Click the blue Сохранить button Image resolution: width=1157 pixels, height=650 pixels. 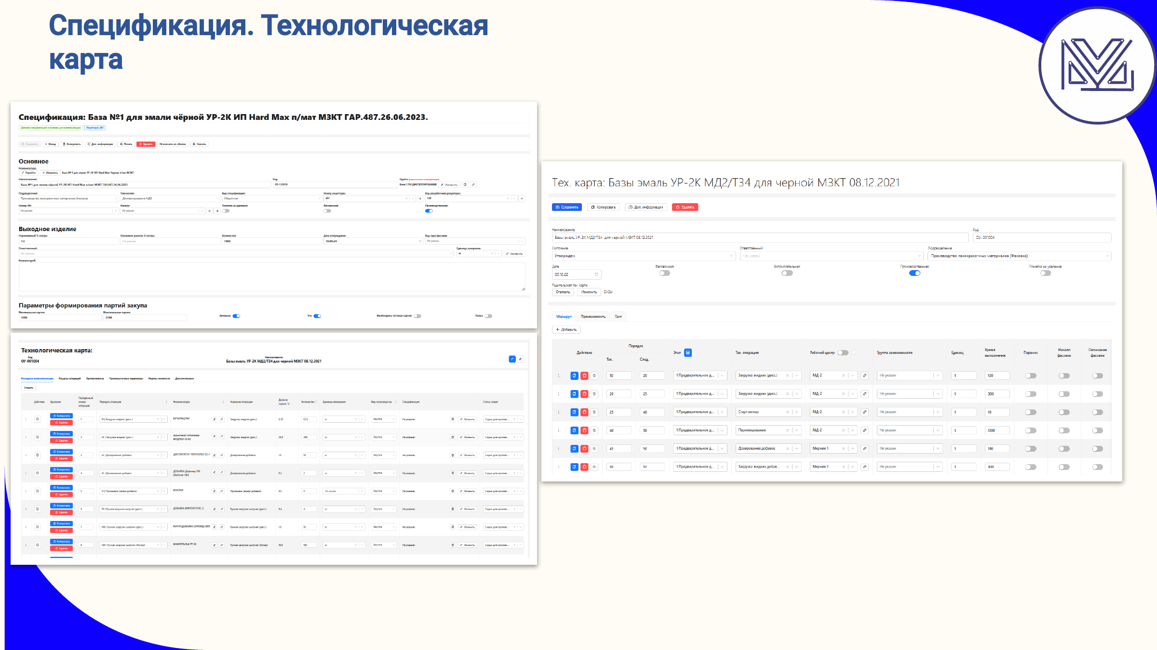tap(567, 207)
